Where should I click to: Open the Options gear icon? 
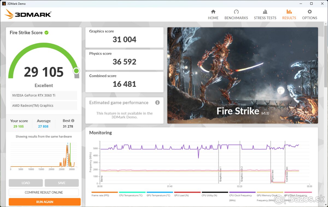[309, 12]
